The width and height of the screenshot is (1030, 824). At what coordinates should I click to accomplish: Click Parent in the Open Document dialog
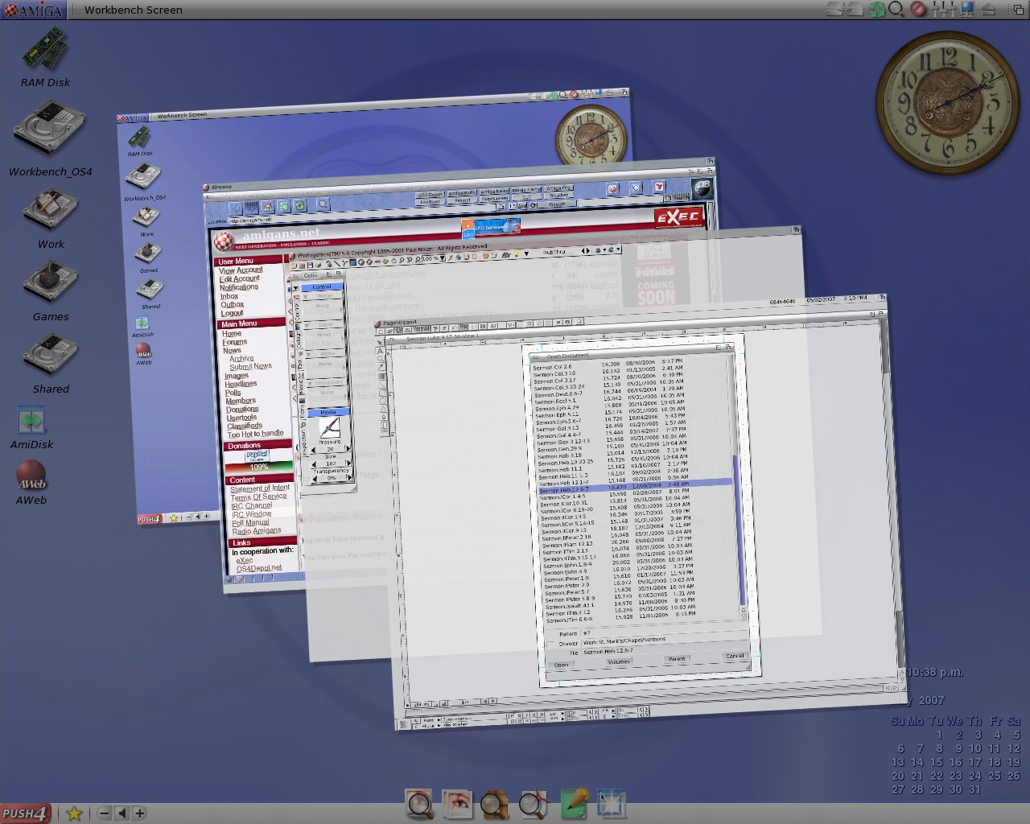point(677,659)
